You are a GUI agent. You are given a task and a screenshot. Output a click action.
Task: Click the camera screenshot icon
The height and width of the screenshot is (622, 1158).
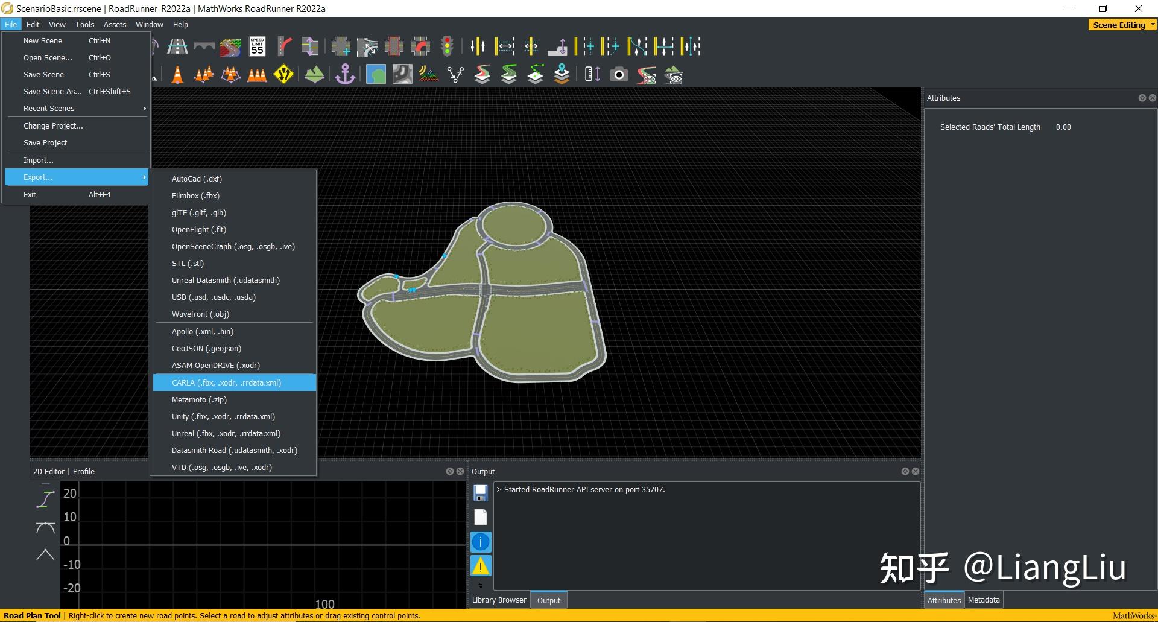pos(619,75)
